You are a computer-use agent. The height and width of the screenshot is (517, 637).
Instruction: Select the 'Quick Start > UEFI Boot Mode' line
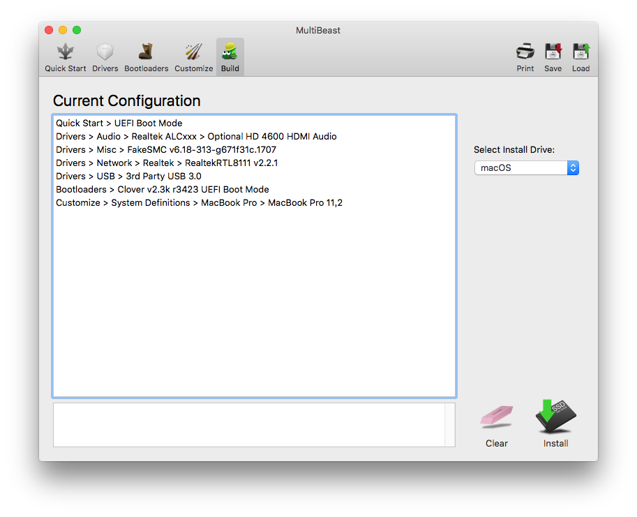[255, 123]
